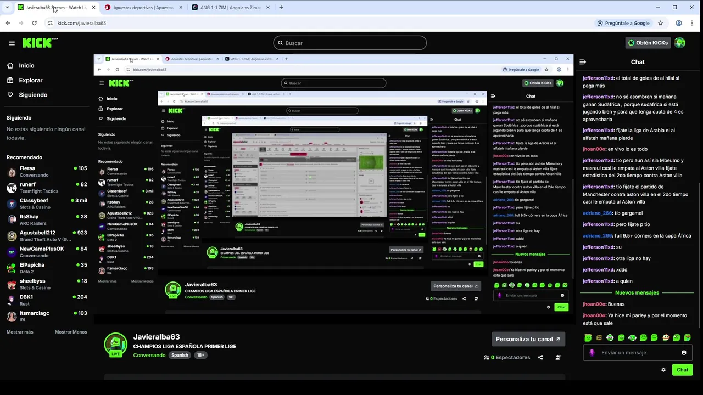Screen dimensions: 703x395
Task: Open new browser tab with plus button
Action: pos(281,8)
